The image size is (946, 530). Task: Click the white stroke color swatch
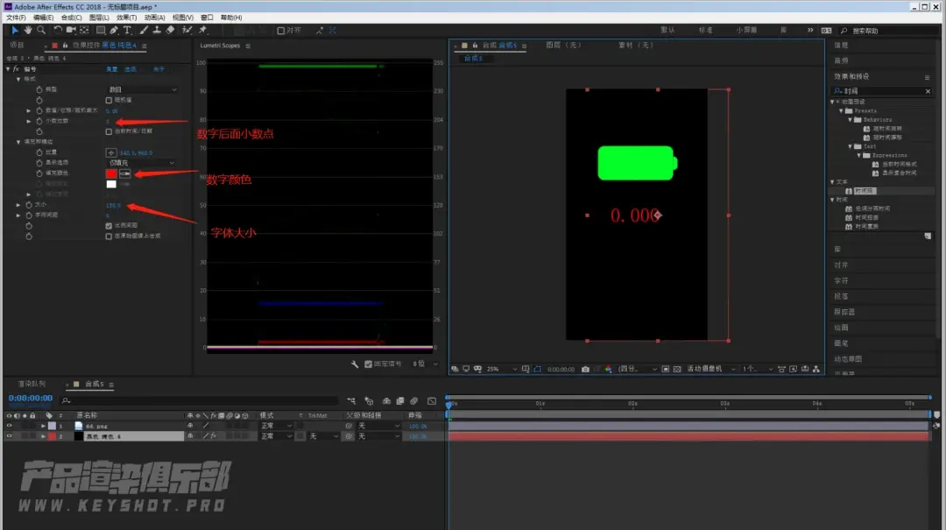(111, 184)
